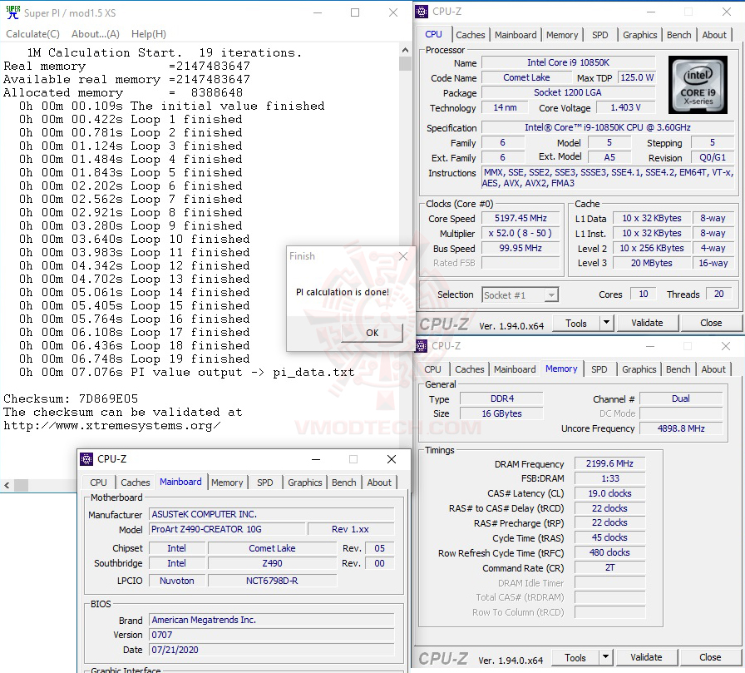745x673 pixels.
Task: Click Close button in top CPU-Z window
Action: pos(711,324)
